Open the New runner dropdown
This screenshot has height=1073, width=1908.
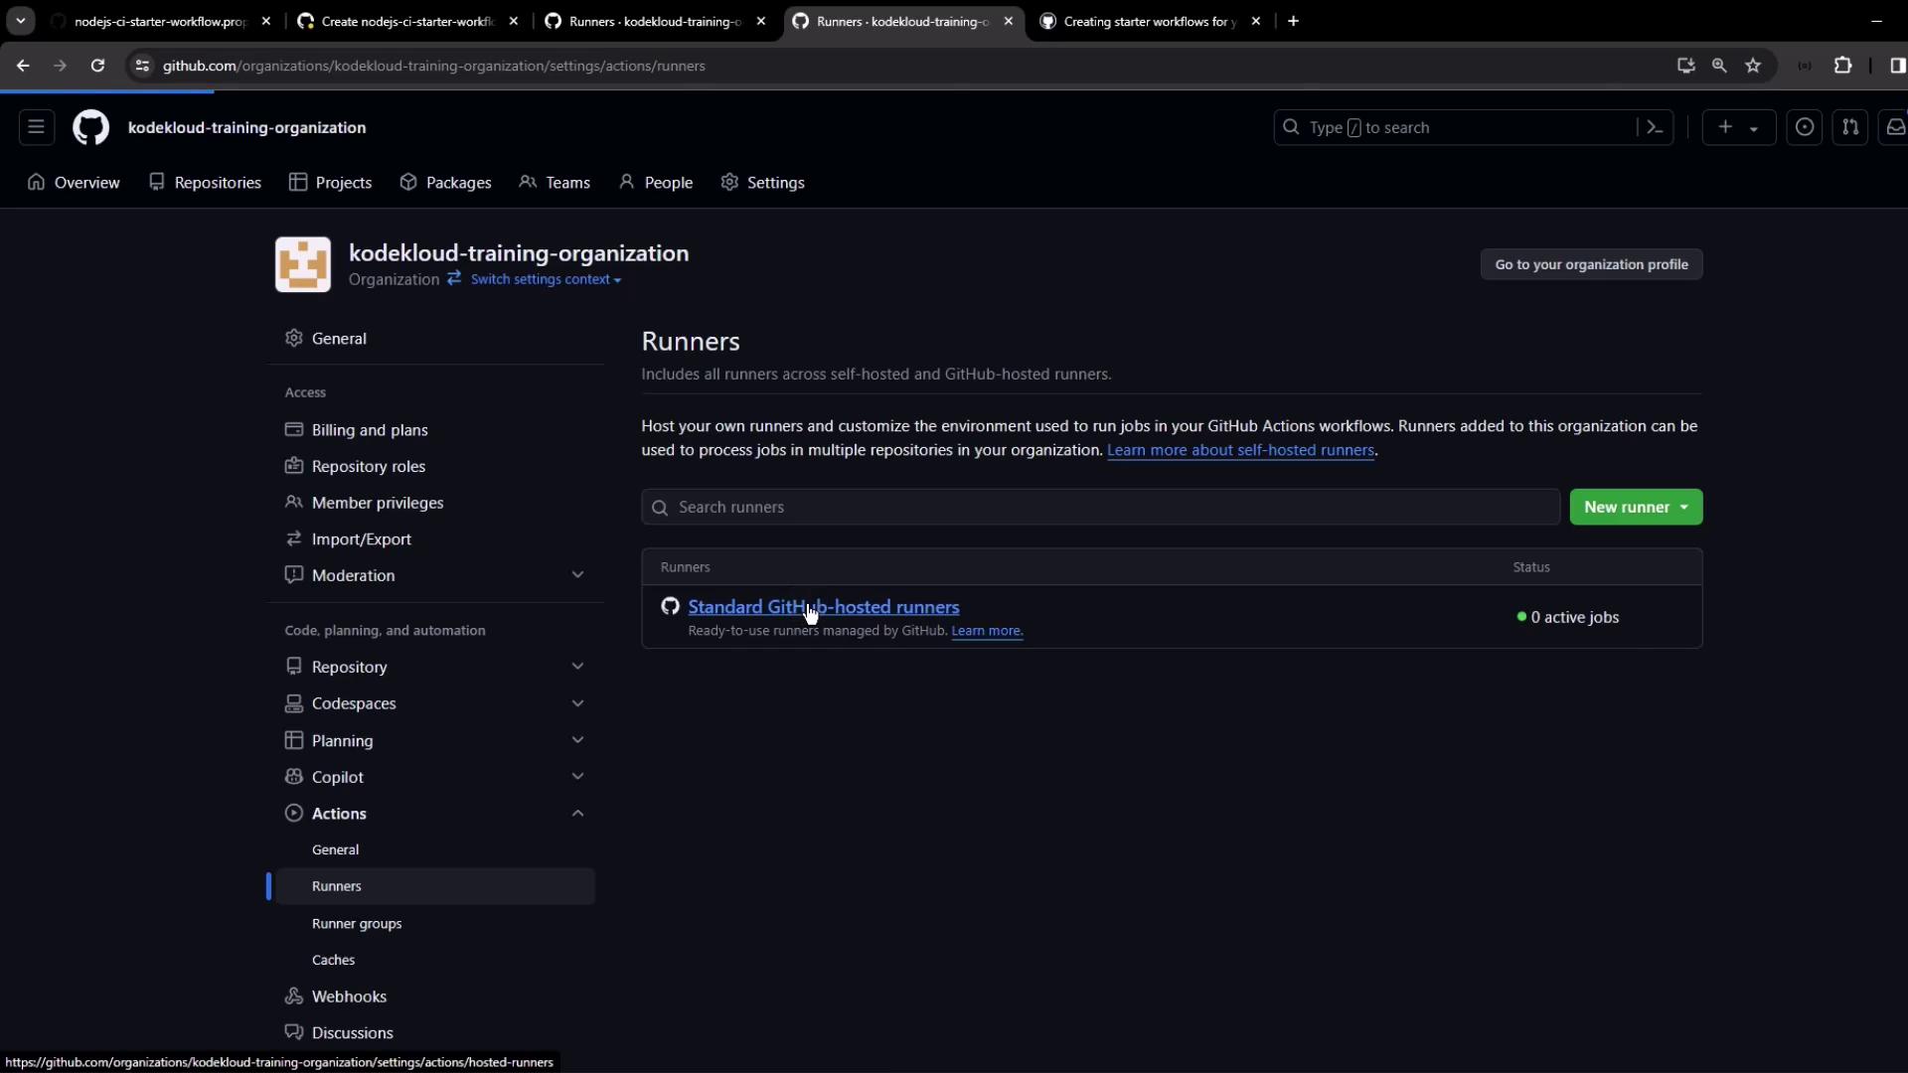coord(1636,507)
